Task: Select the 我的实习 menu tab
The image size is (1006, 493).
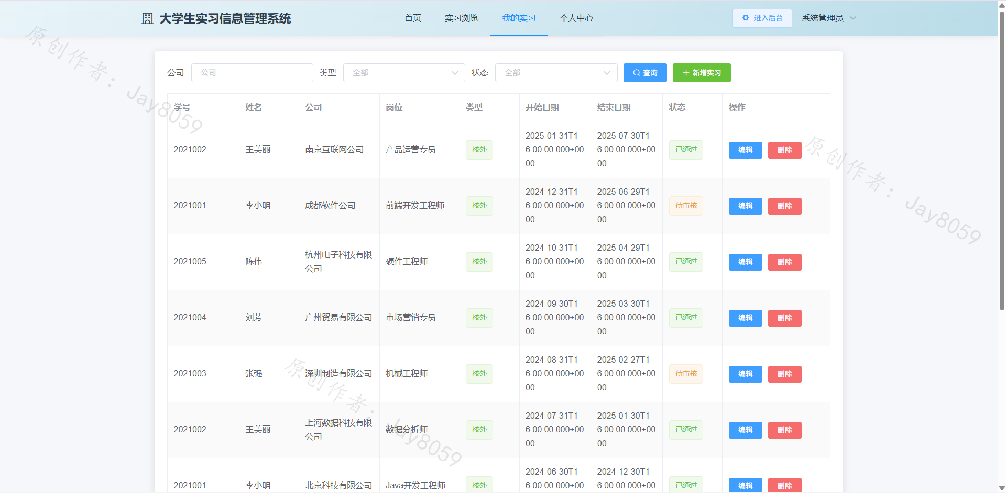Action: (x=519, y=18)
